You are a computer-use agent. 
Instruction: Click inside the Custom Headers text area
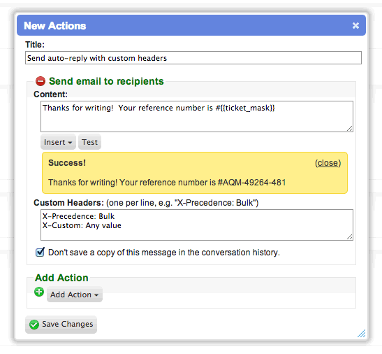tap(197, 225)
